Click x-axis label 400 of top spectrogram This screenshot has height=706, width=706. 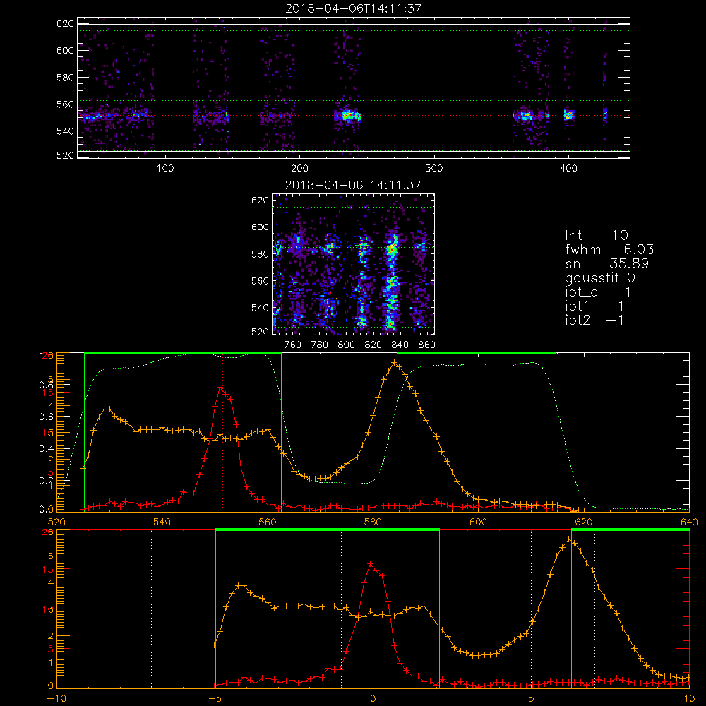[x=568, y=168]
